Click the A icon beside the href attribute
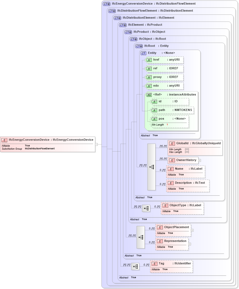239x289 pixels. point(149,60)
